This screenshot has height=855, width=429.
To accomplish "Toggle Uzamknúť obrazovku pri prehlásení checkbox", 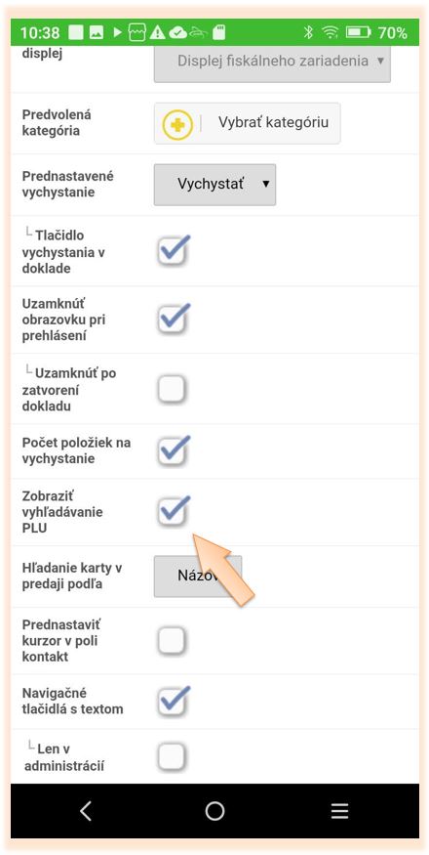I will [173, 319].
